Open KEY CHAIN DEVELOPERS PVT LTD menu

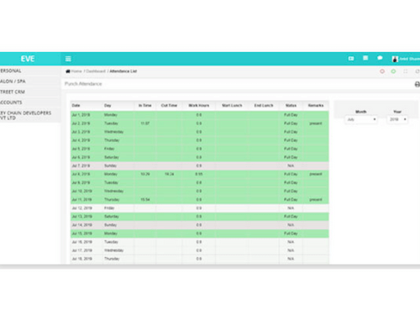[x=29, y=115]
